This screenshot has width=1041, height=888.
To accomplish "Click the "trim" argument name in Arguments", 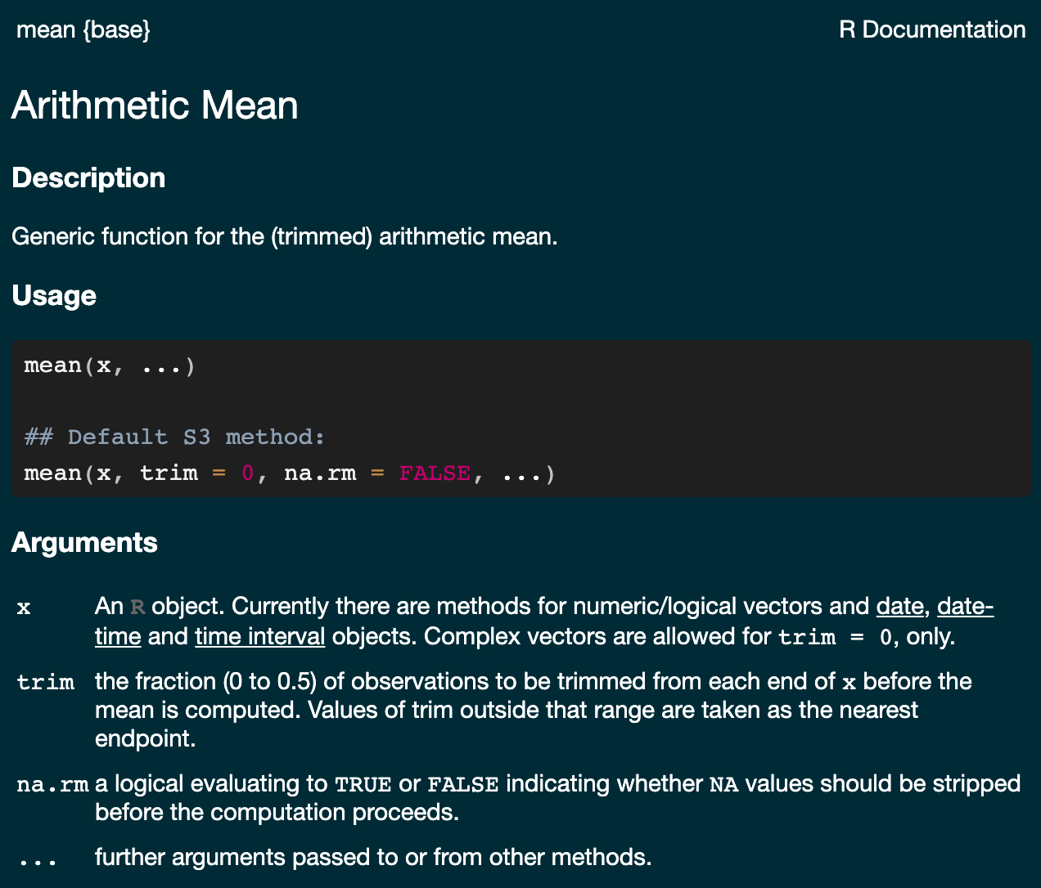I will click(46, 682).
